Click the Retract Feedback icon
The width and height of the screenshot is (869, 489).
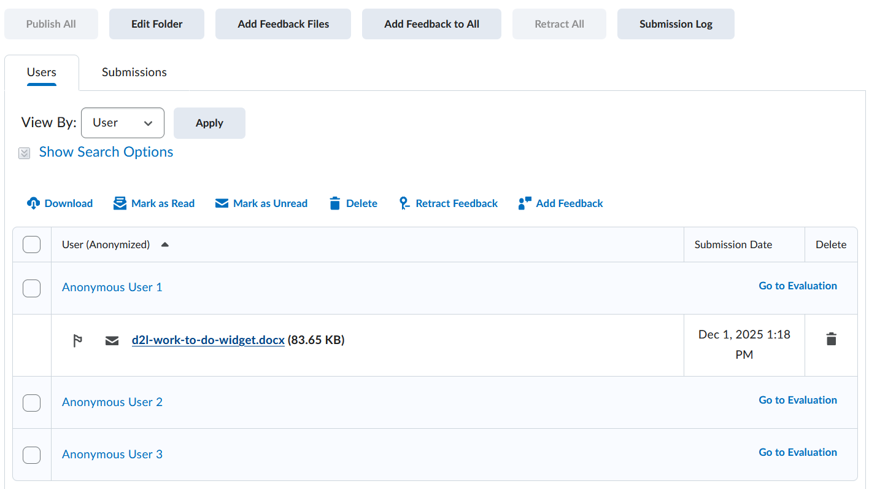pyautogui.click(x=404, y=203)
